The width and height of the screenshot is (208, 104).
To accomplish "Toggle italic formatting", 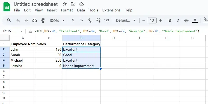I will coord(178,20).
